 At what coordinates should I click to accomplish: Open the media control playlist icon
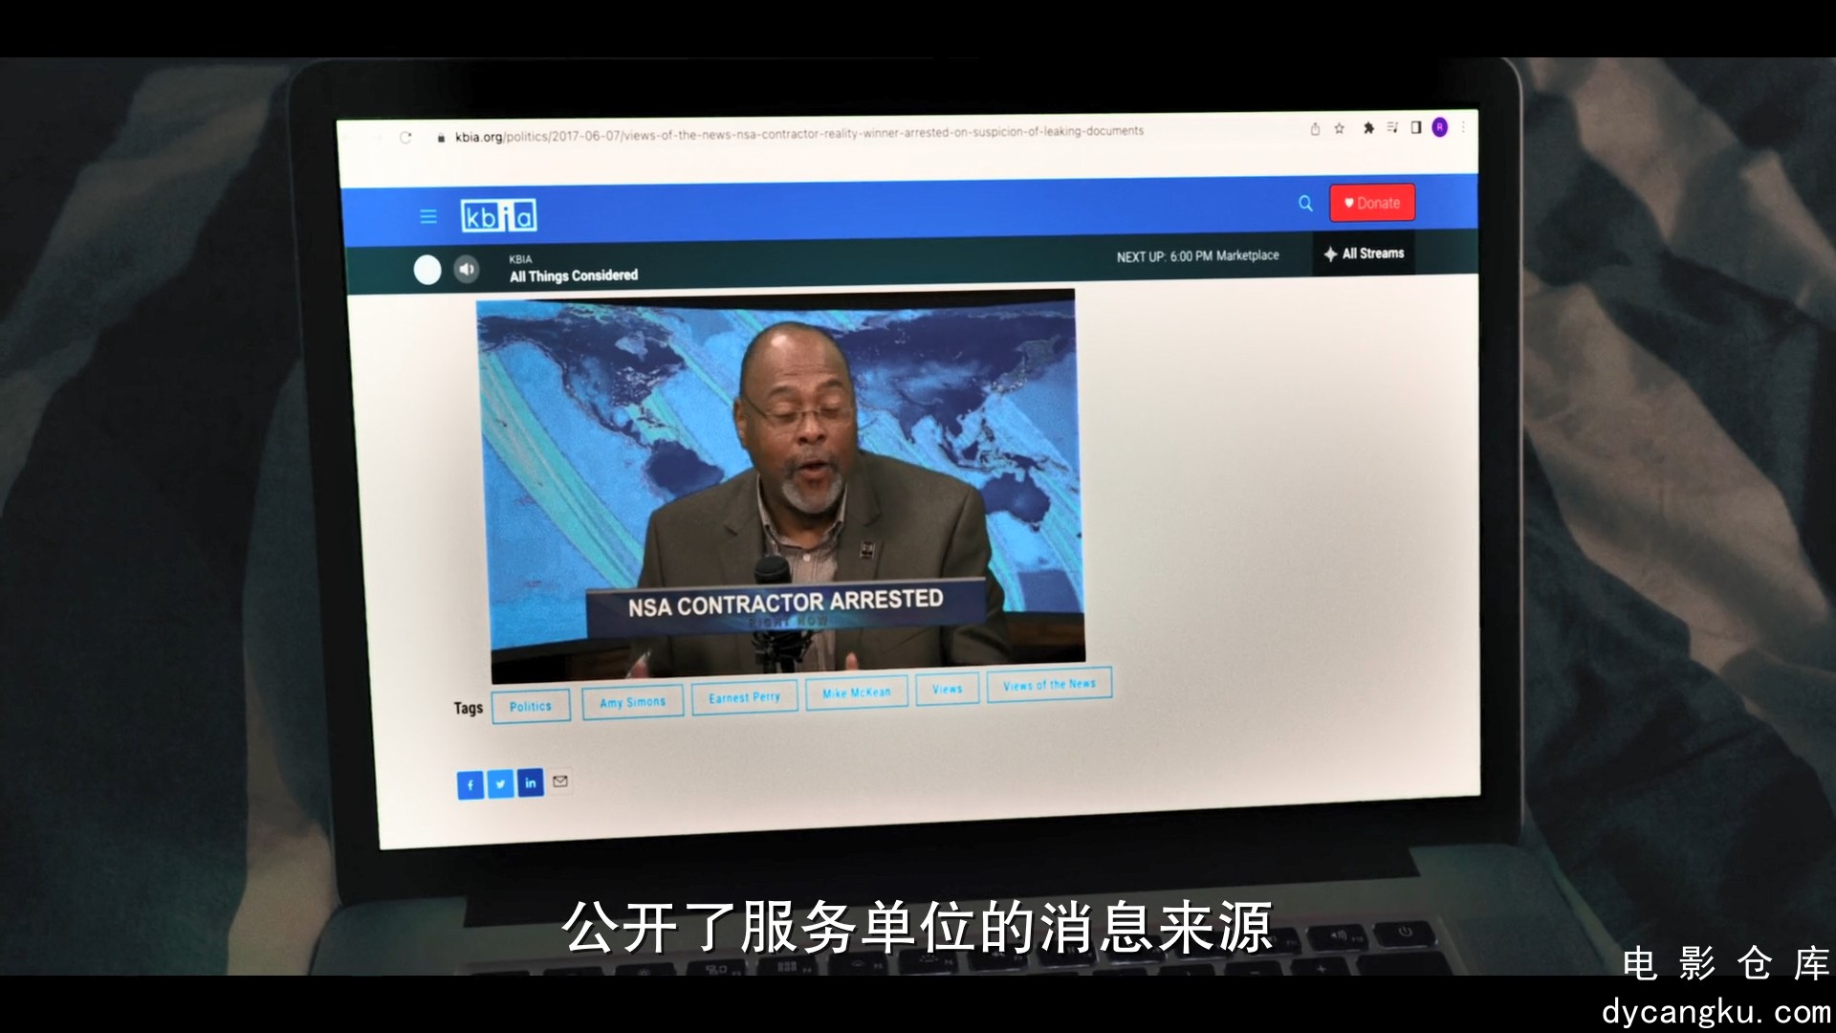(1392, 127)
